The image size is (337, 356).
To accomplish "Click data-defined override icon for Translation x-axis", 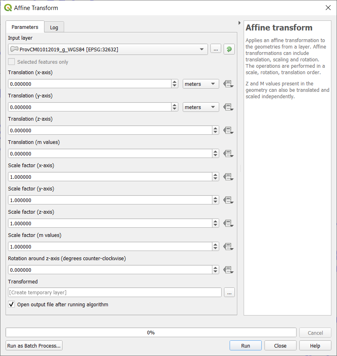I will click(x=228, y=84).
